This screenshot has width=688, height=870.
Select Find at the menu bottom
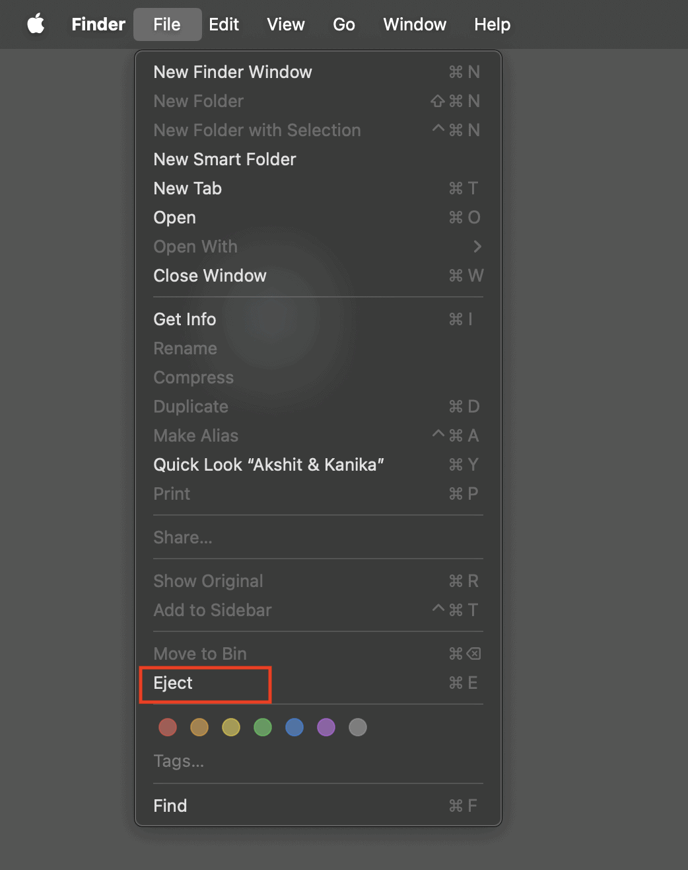point(170,806)
